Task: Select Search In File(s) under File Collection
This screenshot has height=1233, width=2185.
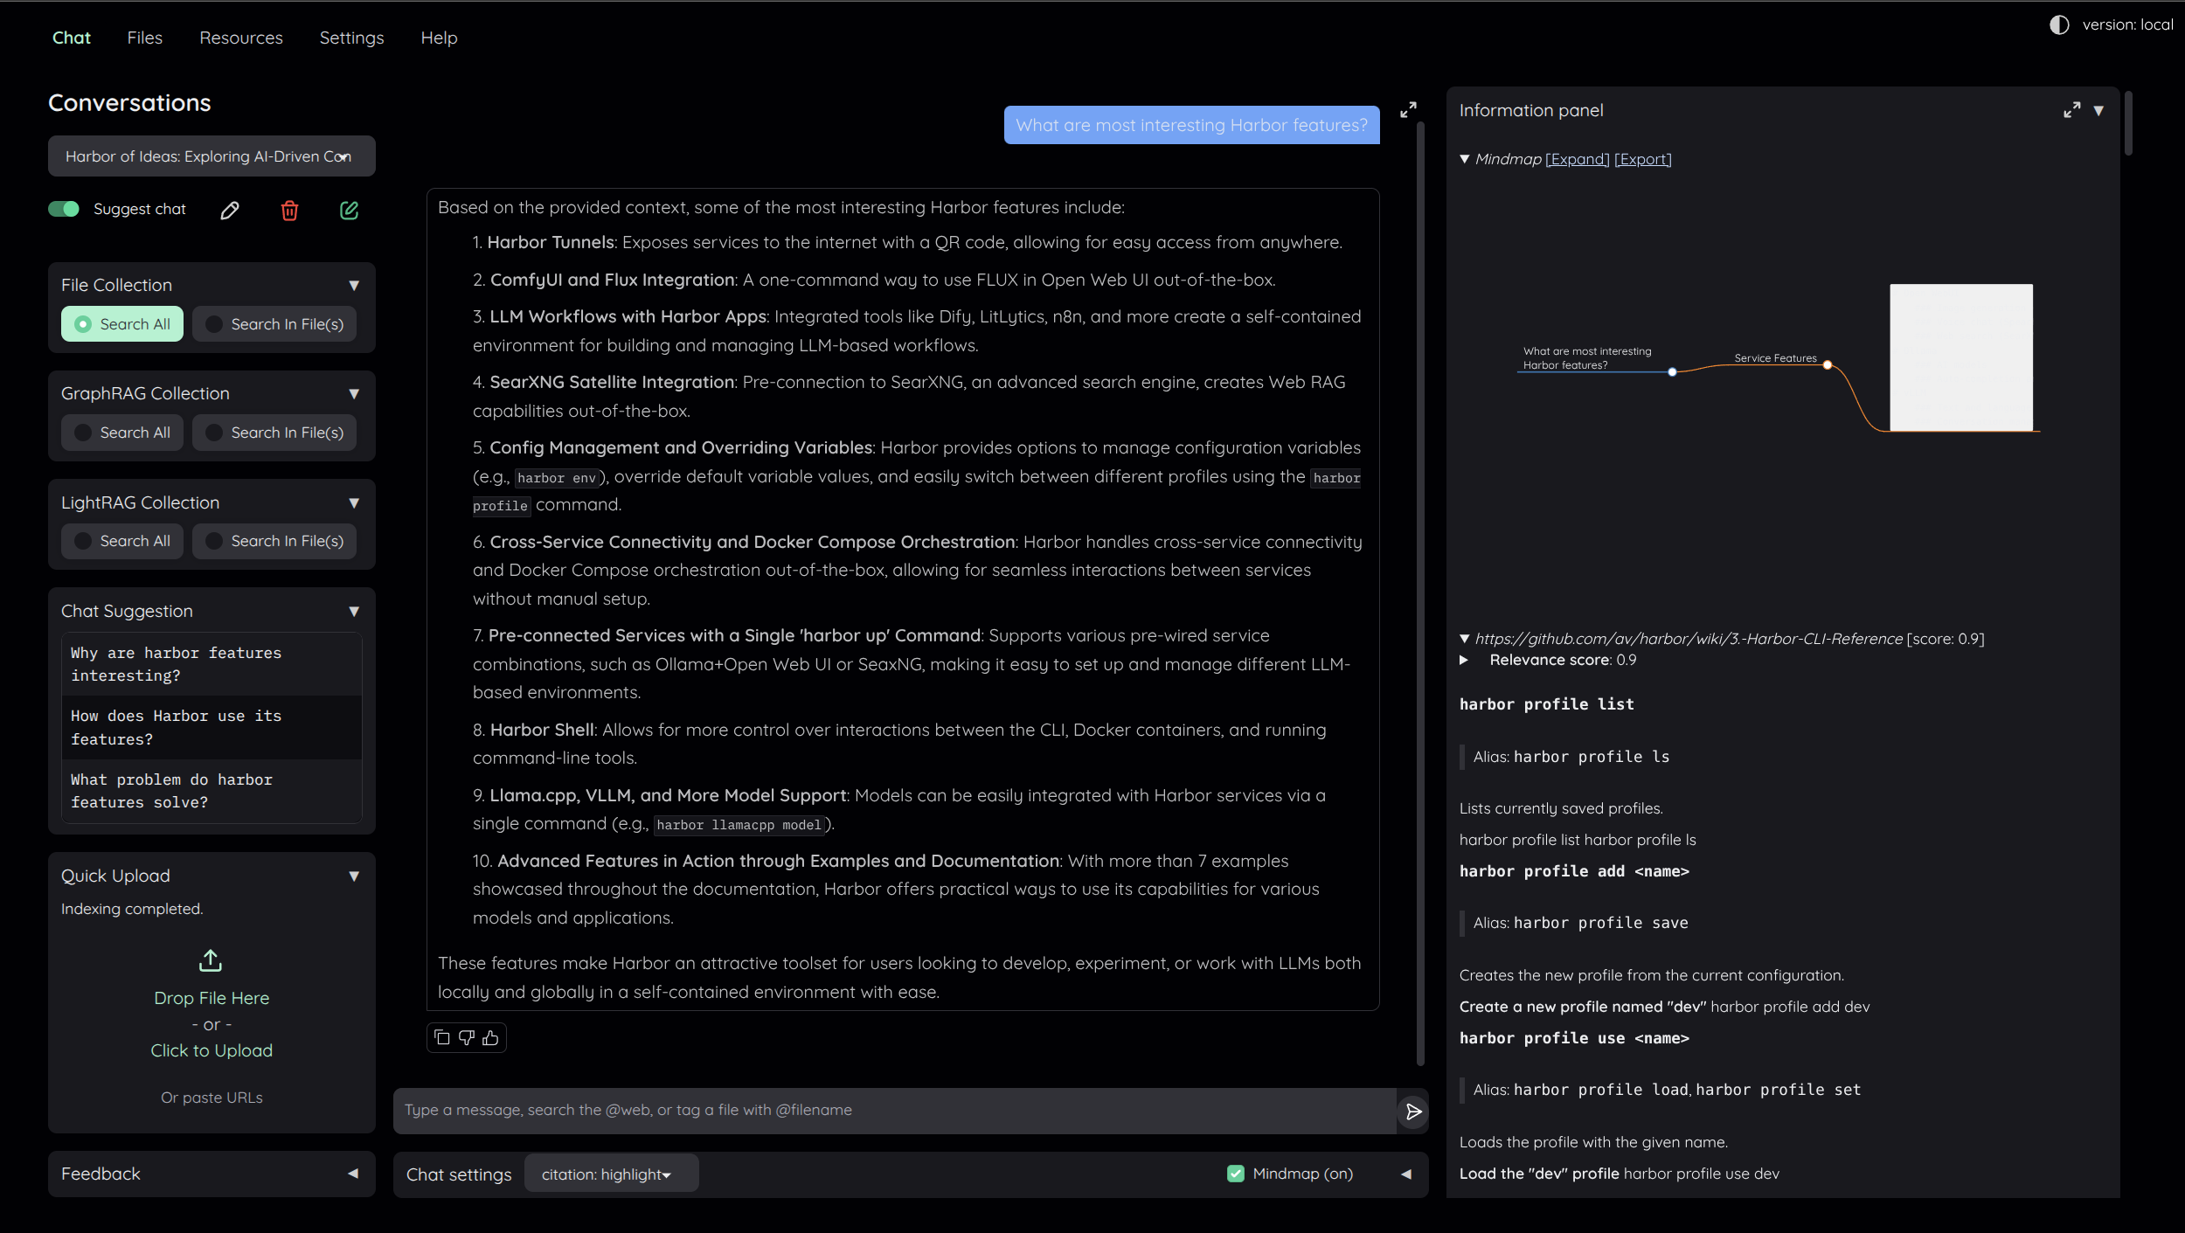Action: pyautogui.click(x=274, y=324)
